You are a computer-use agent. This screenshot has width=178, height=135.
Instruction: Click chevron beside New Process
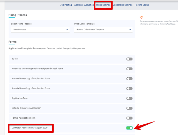pyautogui.click(x=67, y=30)
